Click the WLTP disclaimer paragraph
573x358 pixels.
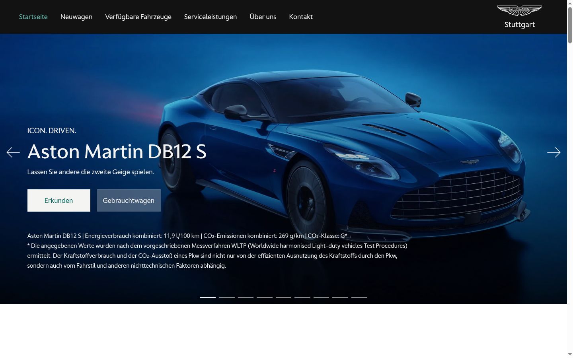217,255
